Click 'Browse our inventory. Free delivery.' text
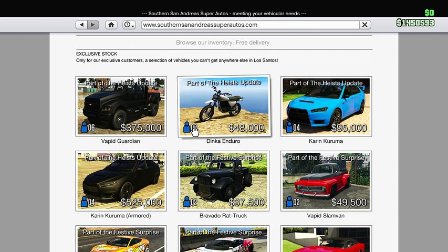The height and width of the screenshot is (252, 448). 223,43
